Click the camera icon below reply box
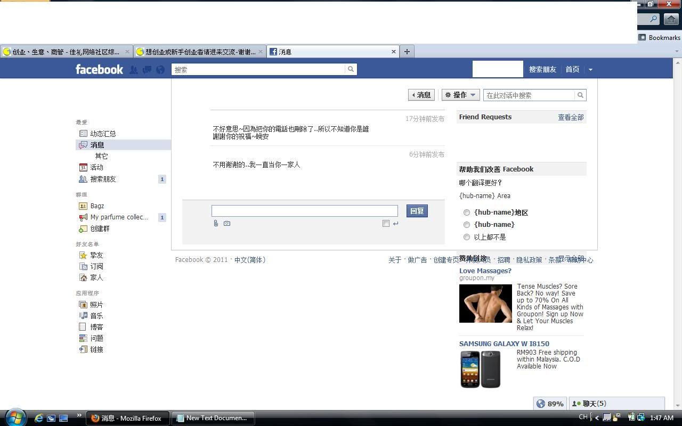Image resolution: width=682 pixels, height=426 pixels. click(227, 224)
